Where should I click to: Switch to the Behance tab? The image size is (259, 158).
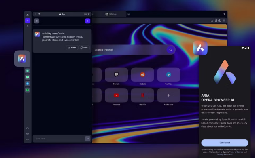[111, 14]
